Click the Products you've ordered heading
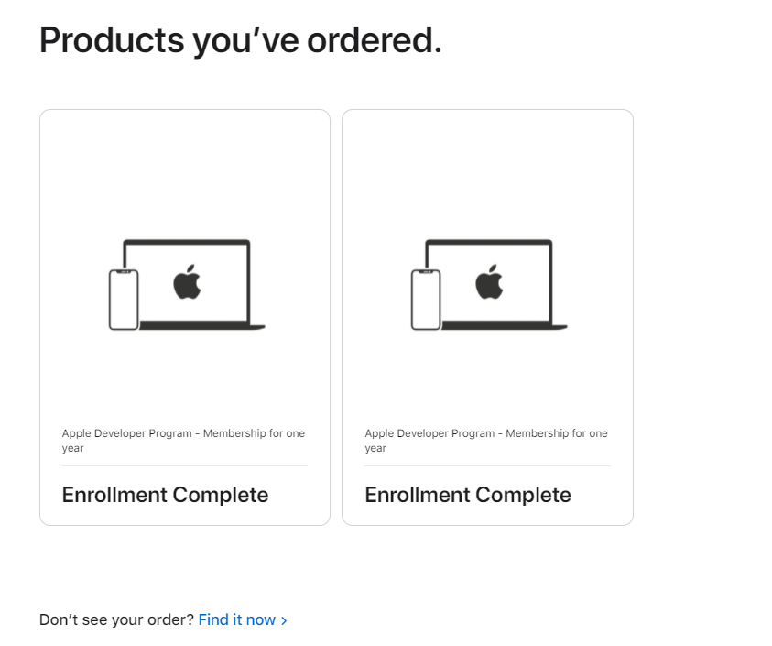772x646 pixels. (x=239, y=39)
